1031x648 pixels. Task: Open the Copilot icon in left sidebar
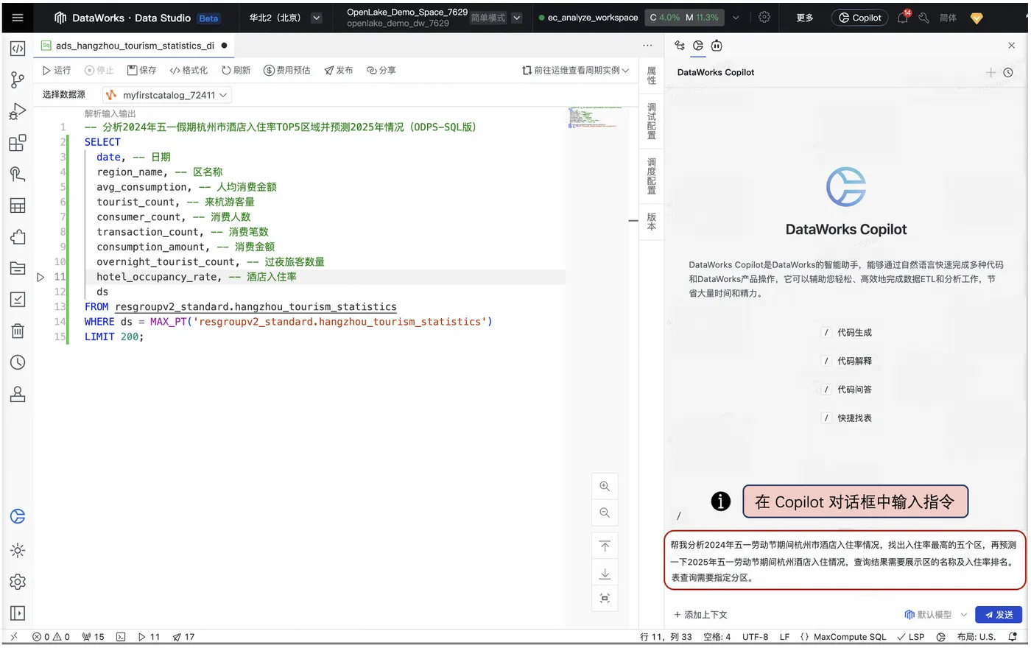coord(18,516)
